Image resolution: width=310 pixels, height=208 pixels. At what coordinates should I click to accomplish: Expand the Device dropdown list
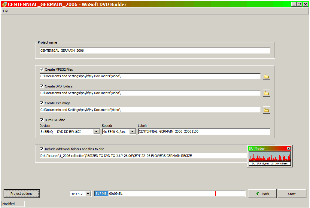(x=96, y=131)
